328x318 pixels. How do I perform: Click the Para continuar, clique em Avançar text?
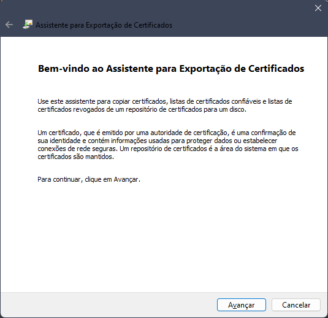click(x=89, y=179)
